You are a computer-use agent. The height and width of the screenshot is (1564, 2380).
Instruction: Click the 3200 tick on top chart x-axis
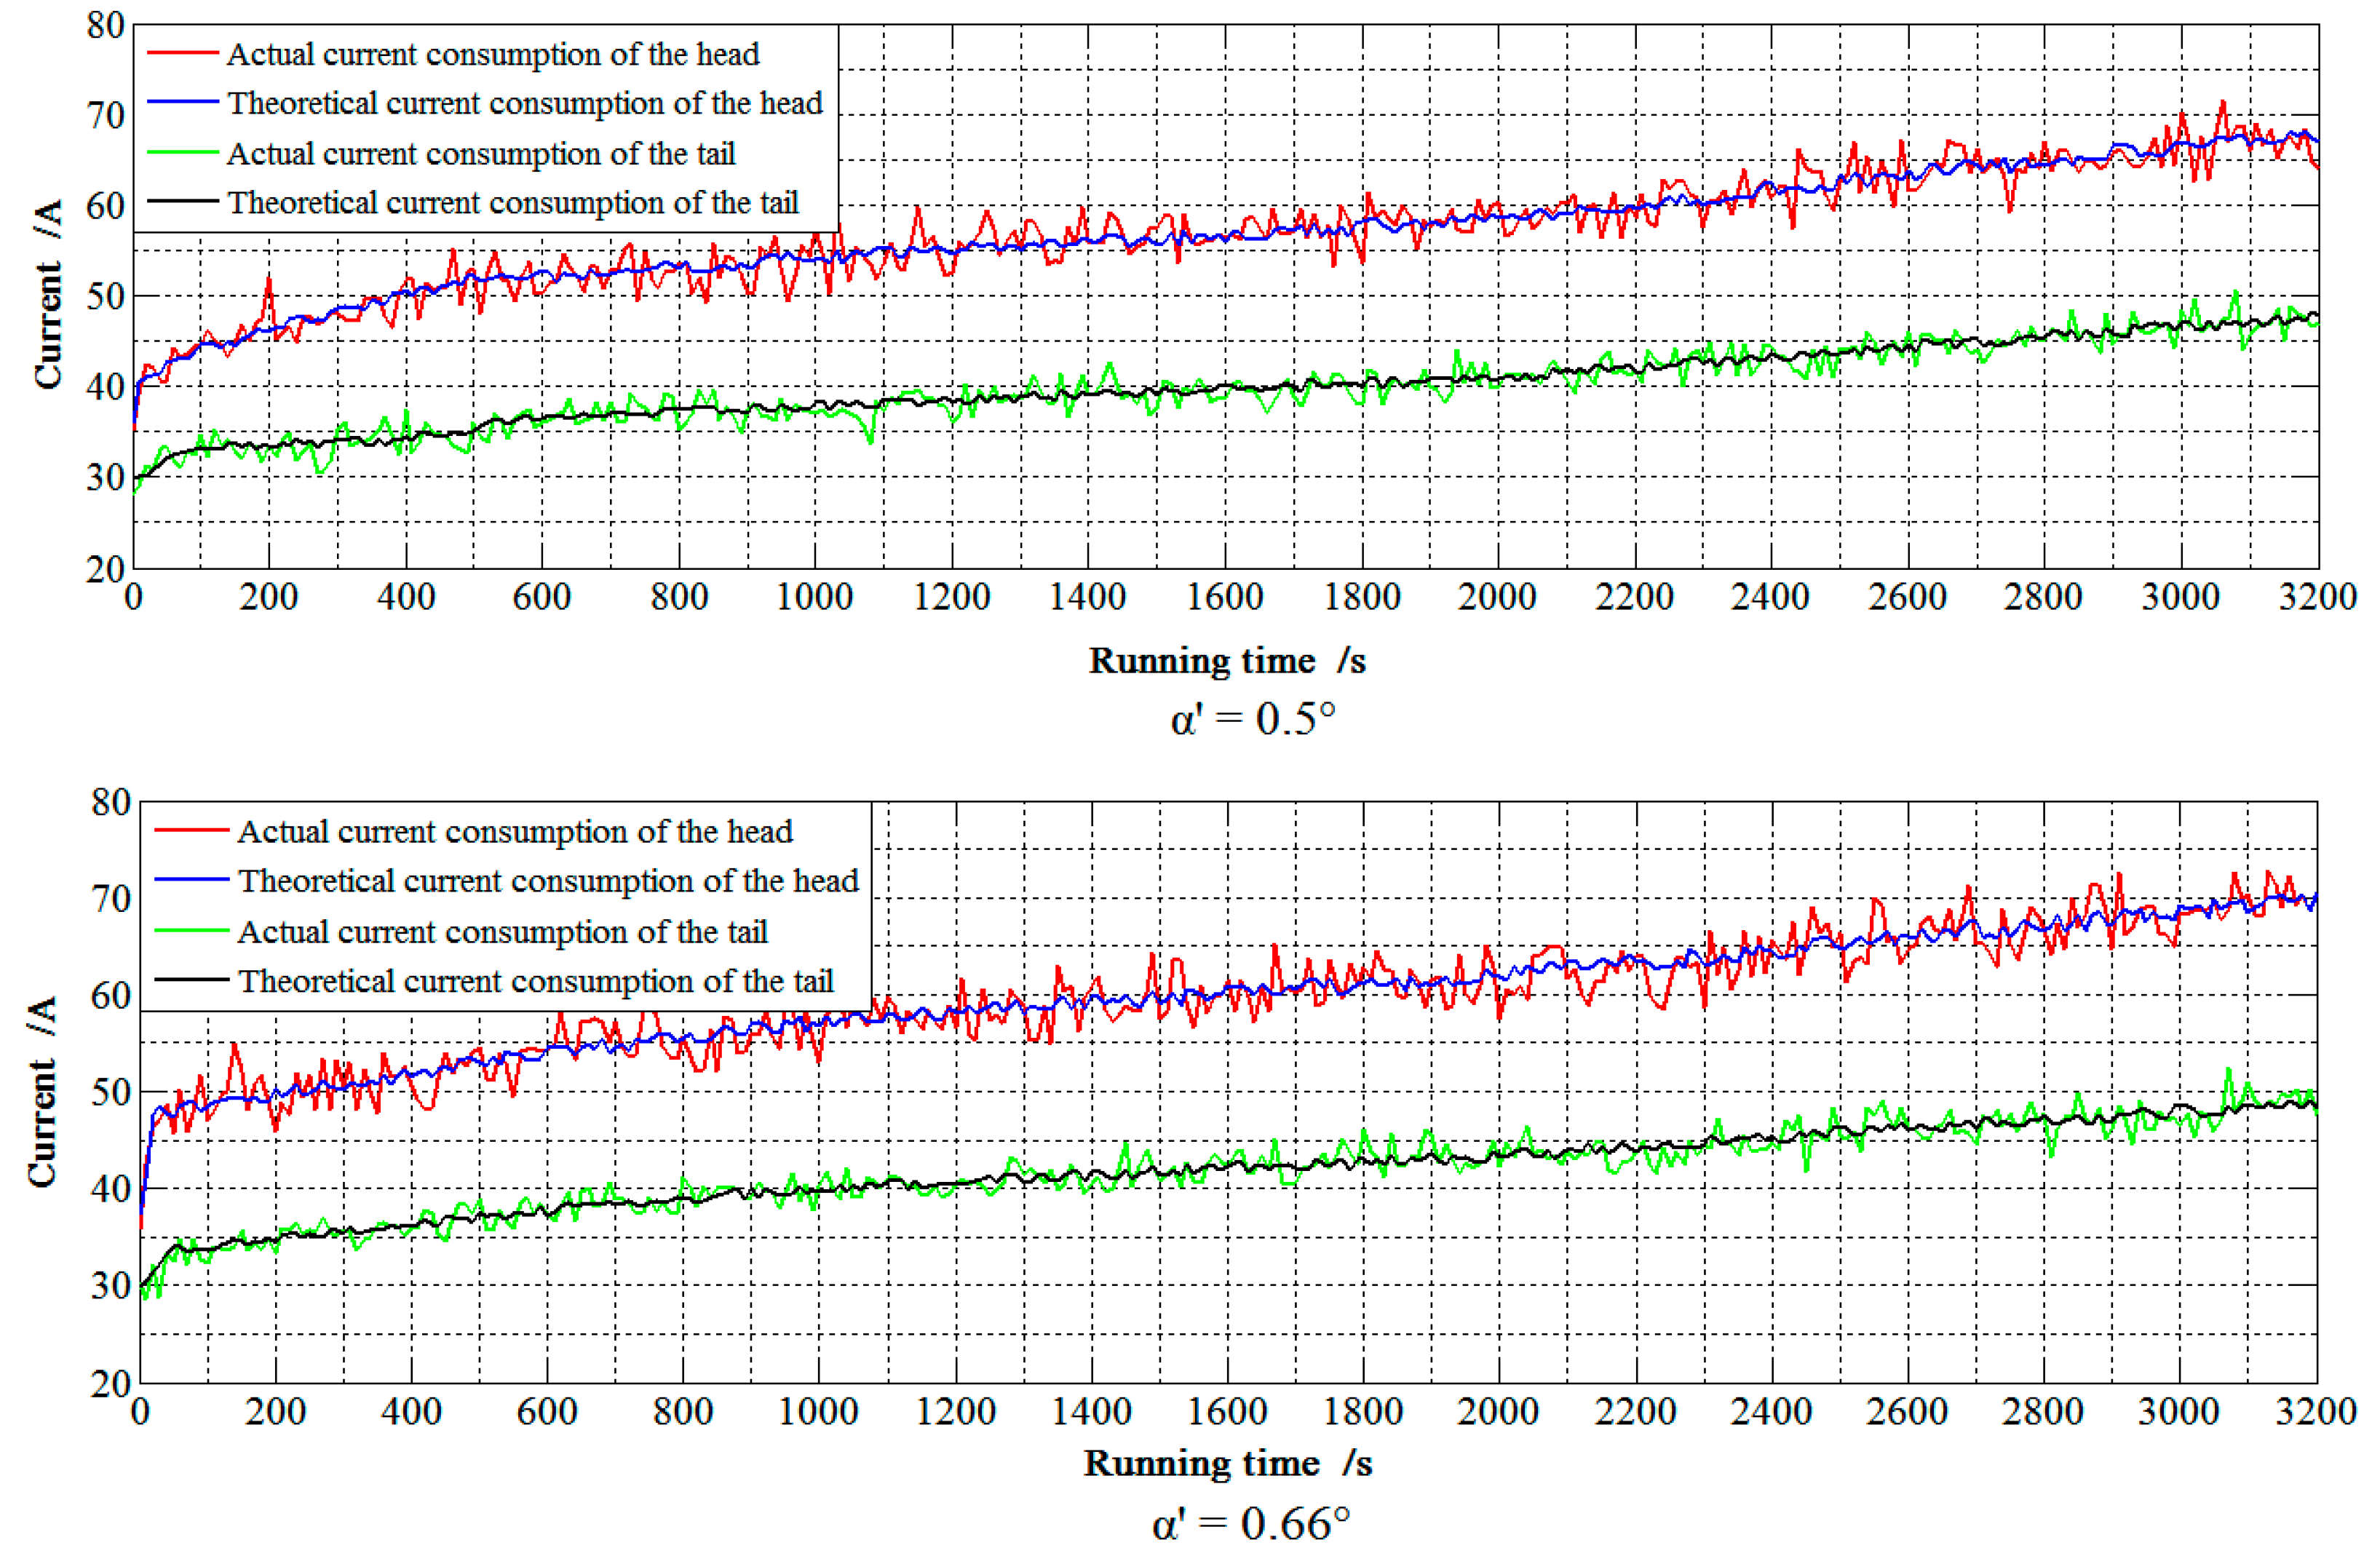(2317, 597)
